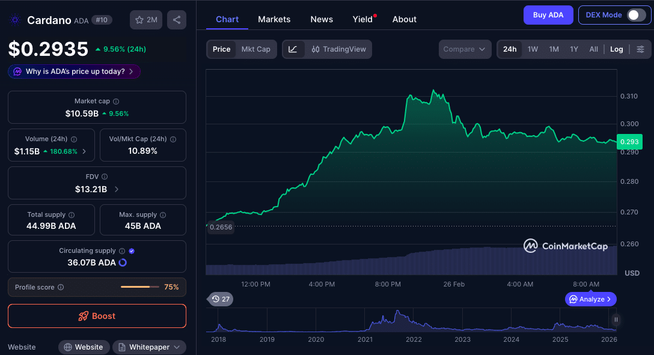Select 24h time range

510,49
